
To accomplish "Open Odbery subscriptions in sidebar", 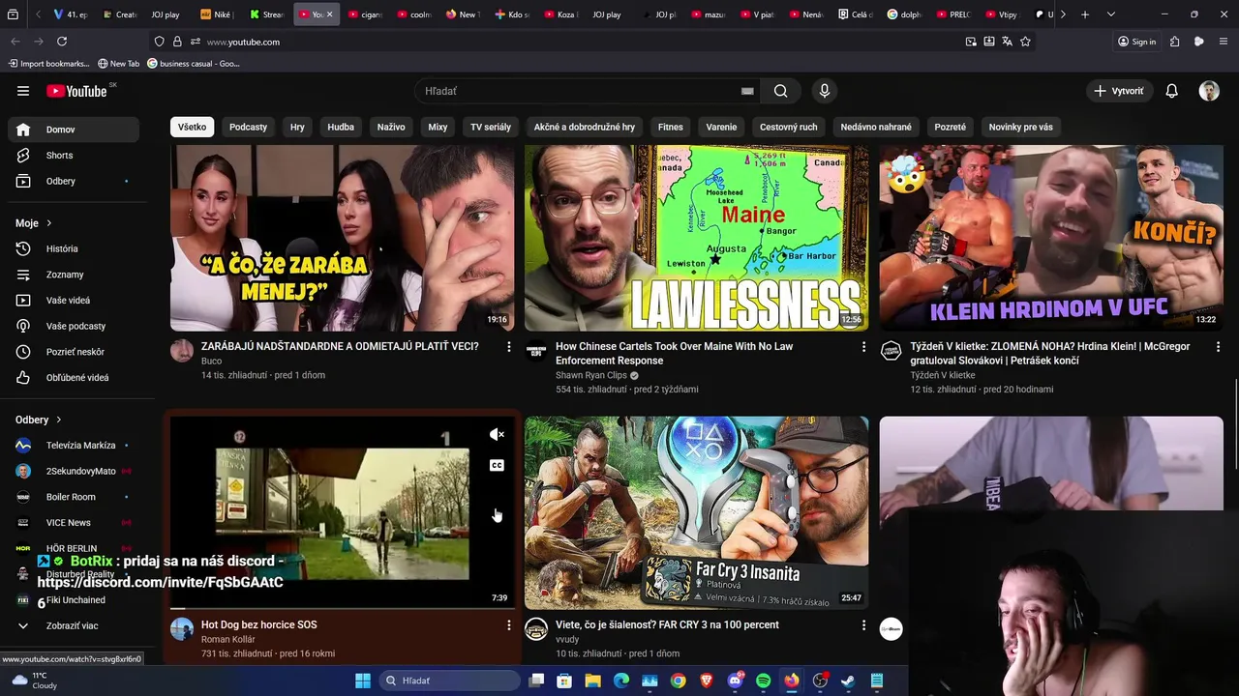I will click(x=74, y=181).
